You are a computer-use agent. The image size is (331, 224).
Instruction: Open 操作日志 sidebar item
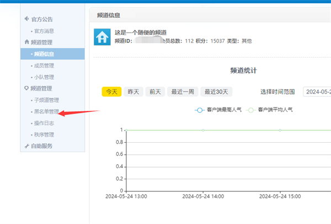tap(44, 123)
